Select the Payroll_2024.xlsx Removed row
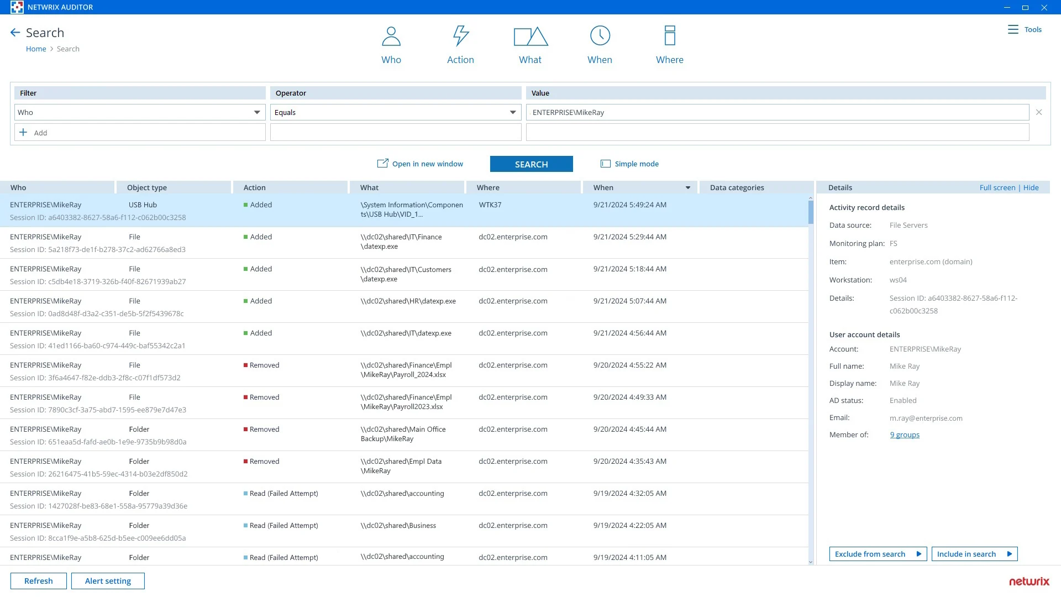 404,371
